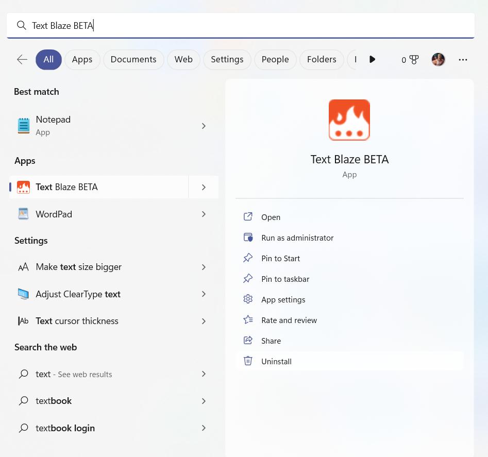Click the gear icon beside App settings
488x457 pixels.
[x=248, y=299]
